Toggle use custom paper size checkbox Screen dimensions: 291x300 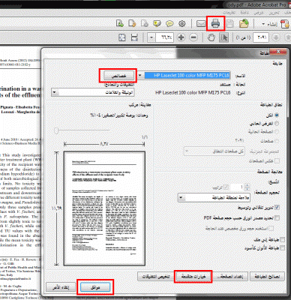click(x=271, y=228)
